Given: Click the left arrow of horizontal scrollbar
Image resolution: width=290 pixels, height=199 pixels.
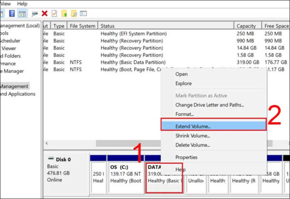Looking at the screenshot, I should click(x=47, y=143).
